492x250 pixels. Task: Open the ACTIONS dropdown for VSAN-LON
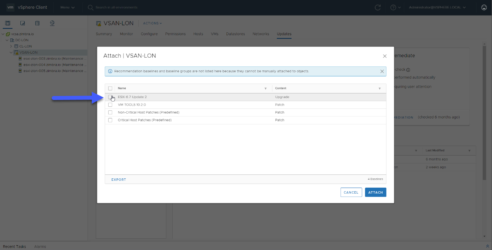click(153, 23)
